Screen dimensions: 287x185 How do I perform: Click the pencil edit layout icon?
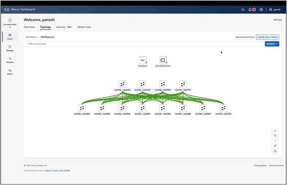(275, 146)
